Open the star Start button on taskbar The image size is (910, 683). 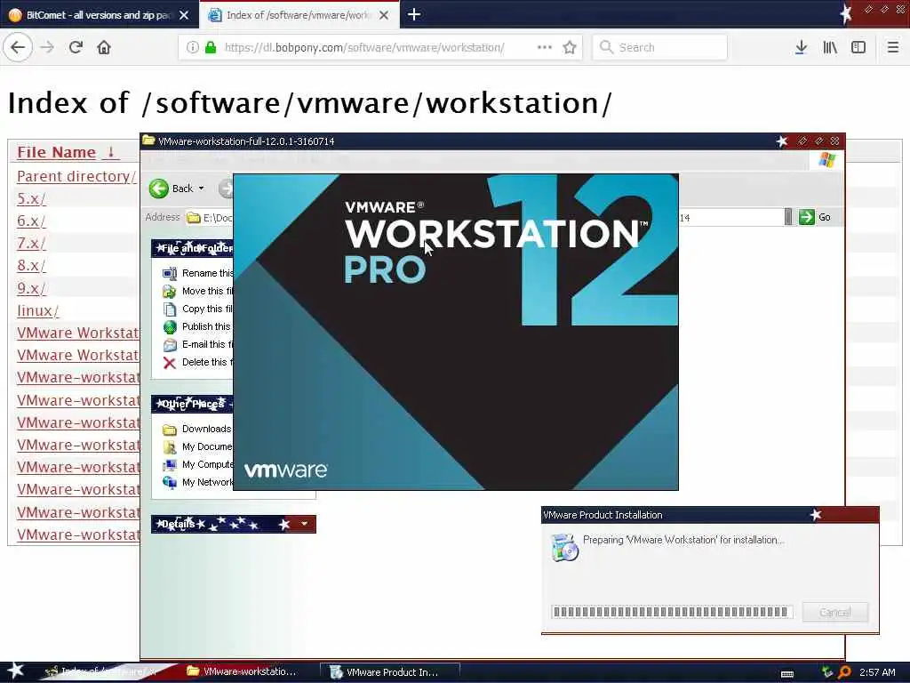click(15, 671)
